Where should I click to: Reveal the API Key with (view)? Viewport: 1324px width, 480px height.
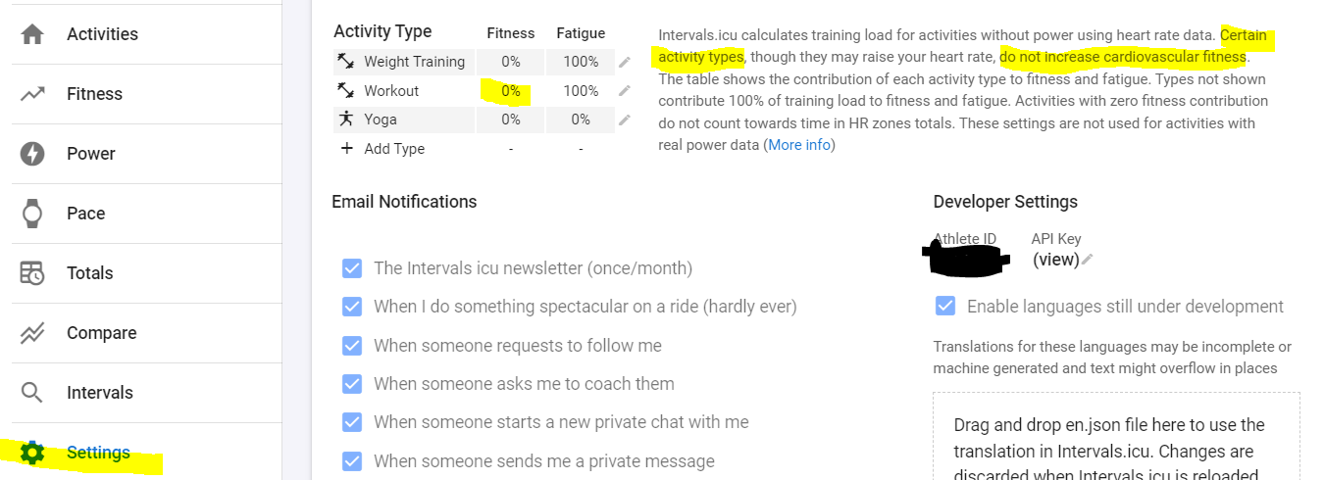(x=1055, y=260)
